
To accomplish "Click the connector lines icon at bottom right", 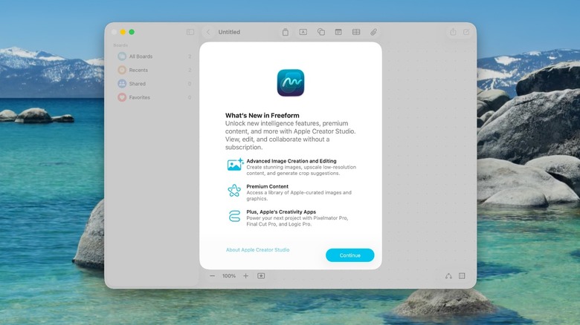I will 448,276.
